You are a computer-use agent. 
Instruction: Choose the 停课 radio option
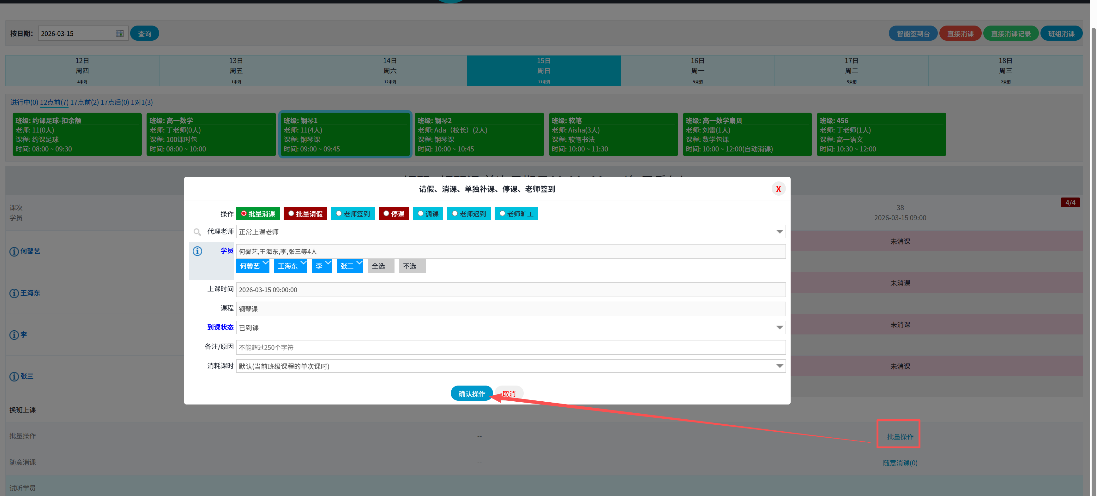click(386, 214)
